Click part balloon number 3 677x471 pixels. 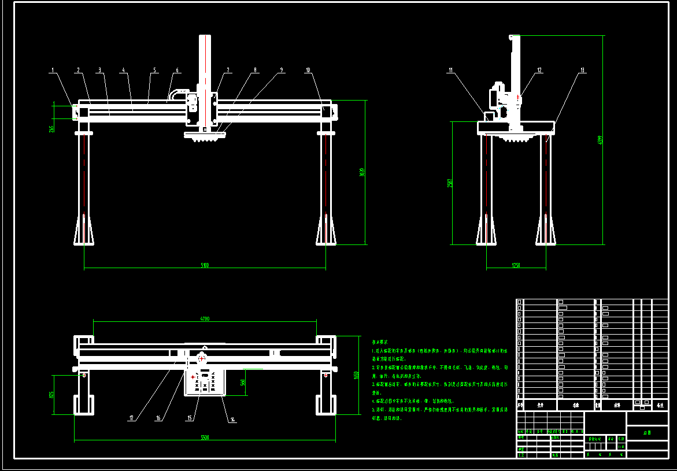[99, 70]
